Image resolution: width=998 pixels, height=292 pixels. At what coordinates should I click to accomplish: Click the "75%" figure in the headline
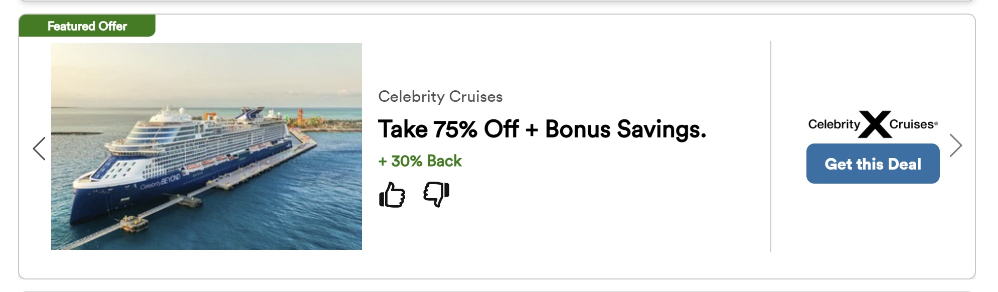(455, 129)
